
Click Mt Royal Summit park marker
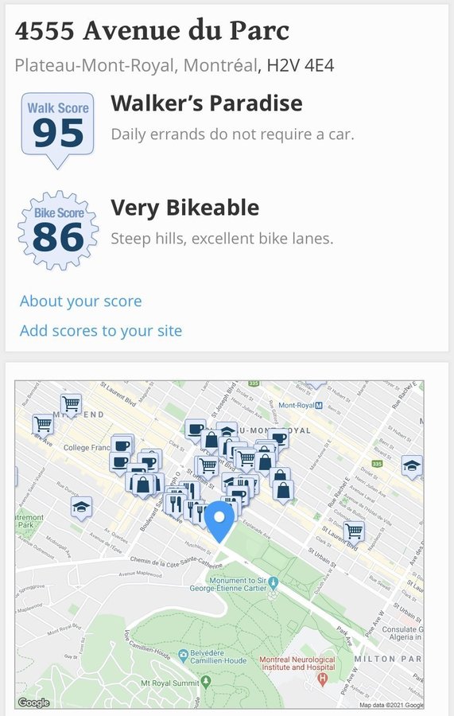(206, 683)
